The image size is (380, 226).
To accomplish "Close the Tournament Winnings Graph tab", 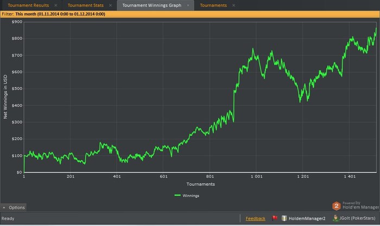I will (x=188, y=5).
